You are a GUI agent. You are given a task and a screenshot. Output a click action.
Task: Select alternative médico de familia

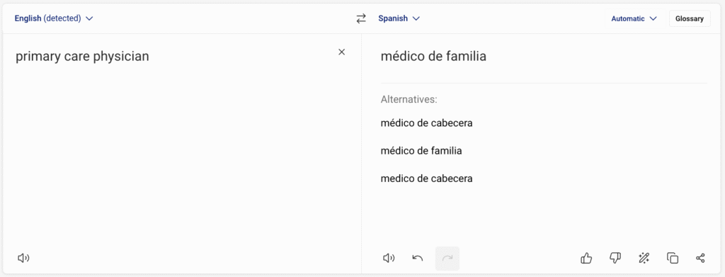pos(421,151)
